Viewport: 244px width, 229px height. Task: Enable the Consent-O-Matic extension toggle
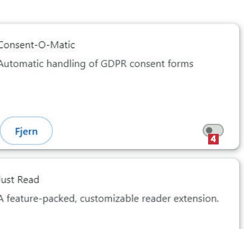pyautogui.click(x=213, y=130)
